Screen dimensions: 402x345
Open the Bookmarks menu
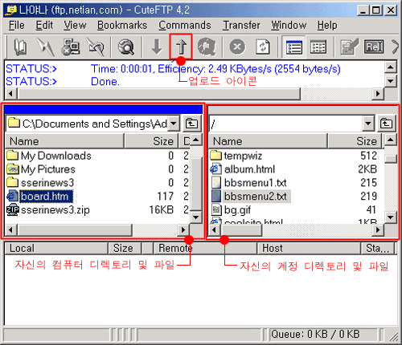122,26
